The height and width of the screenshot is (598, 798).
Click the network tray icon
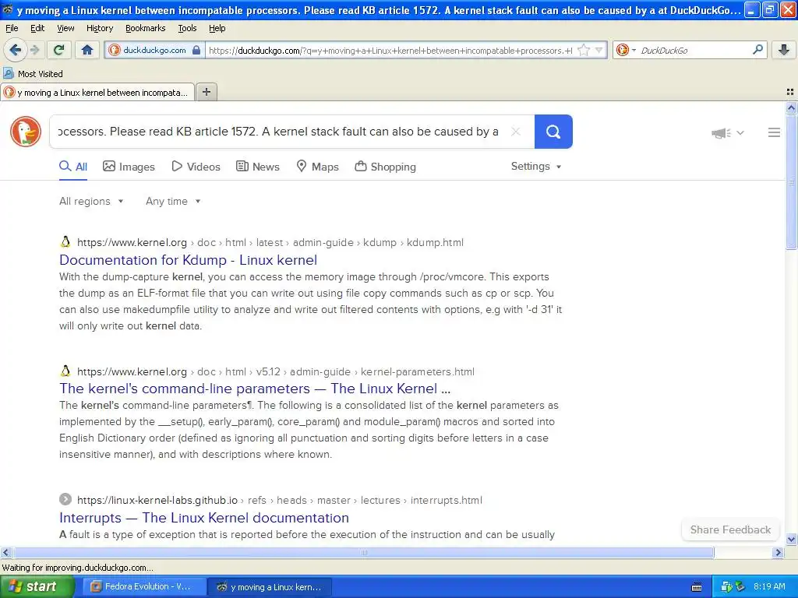click(726, 587)
